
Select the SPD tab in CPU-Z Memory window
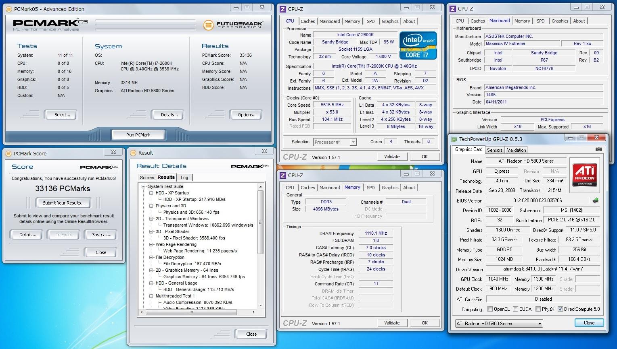tap(370, 188)
